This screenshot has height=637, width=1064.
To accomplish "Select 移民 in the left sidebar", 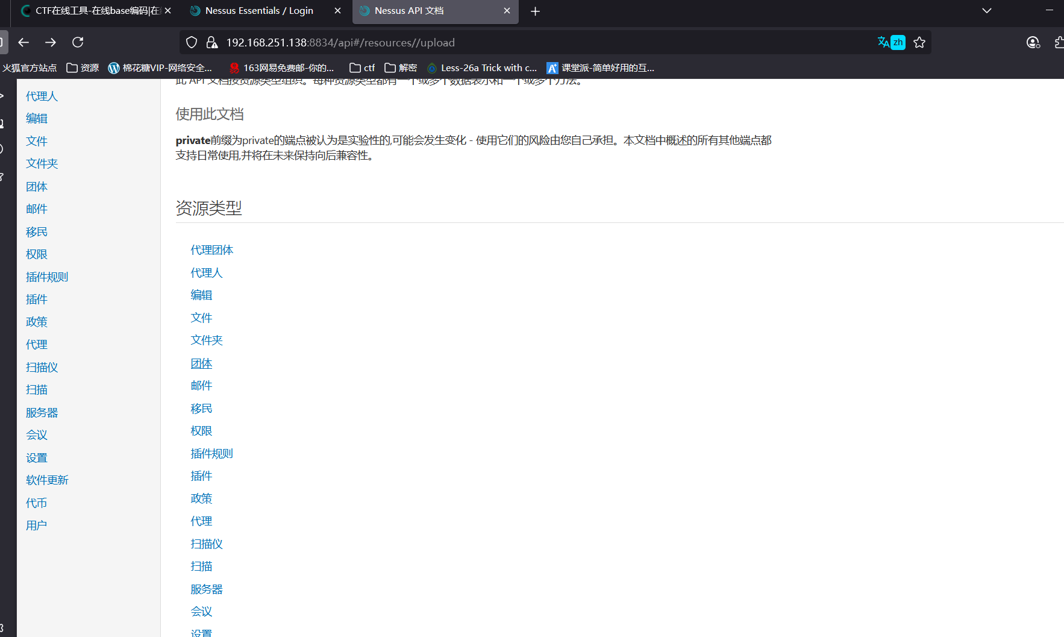I will coord(37,232).
